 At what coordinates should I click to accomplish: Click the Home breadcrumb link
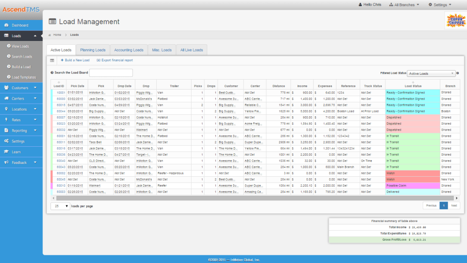point(57,35)
